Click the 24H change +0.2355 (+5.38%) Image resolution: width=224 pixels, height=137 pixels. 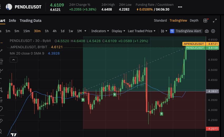tap(83, 9)
